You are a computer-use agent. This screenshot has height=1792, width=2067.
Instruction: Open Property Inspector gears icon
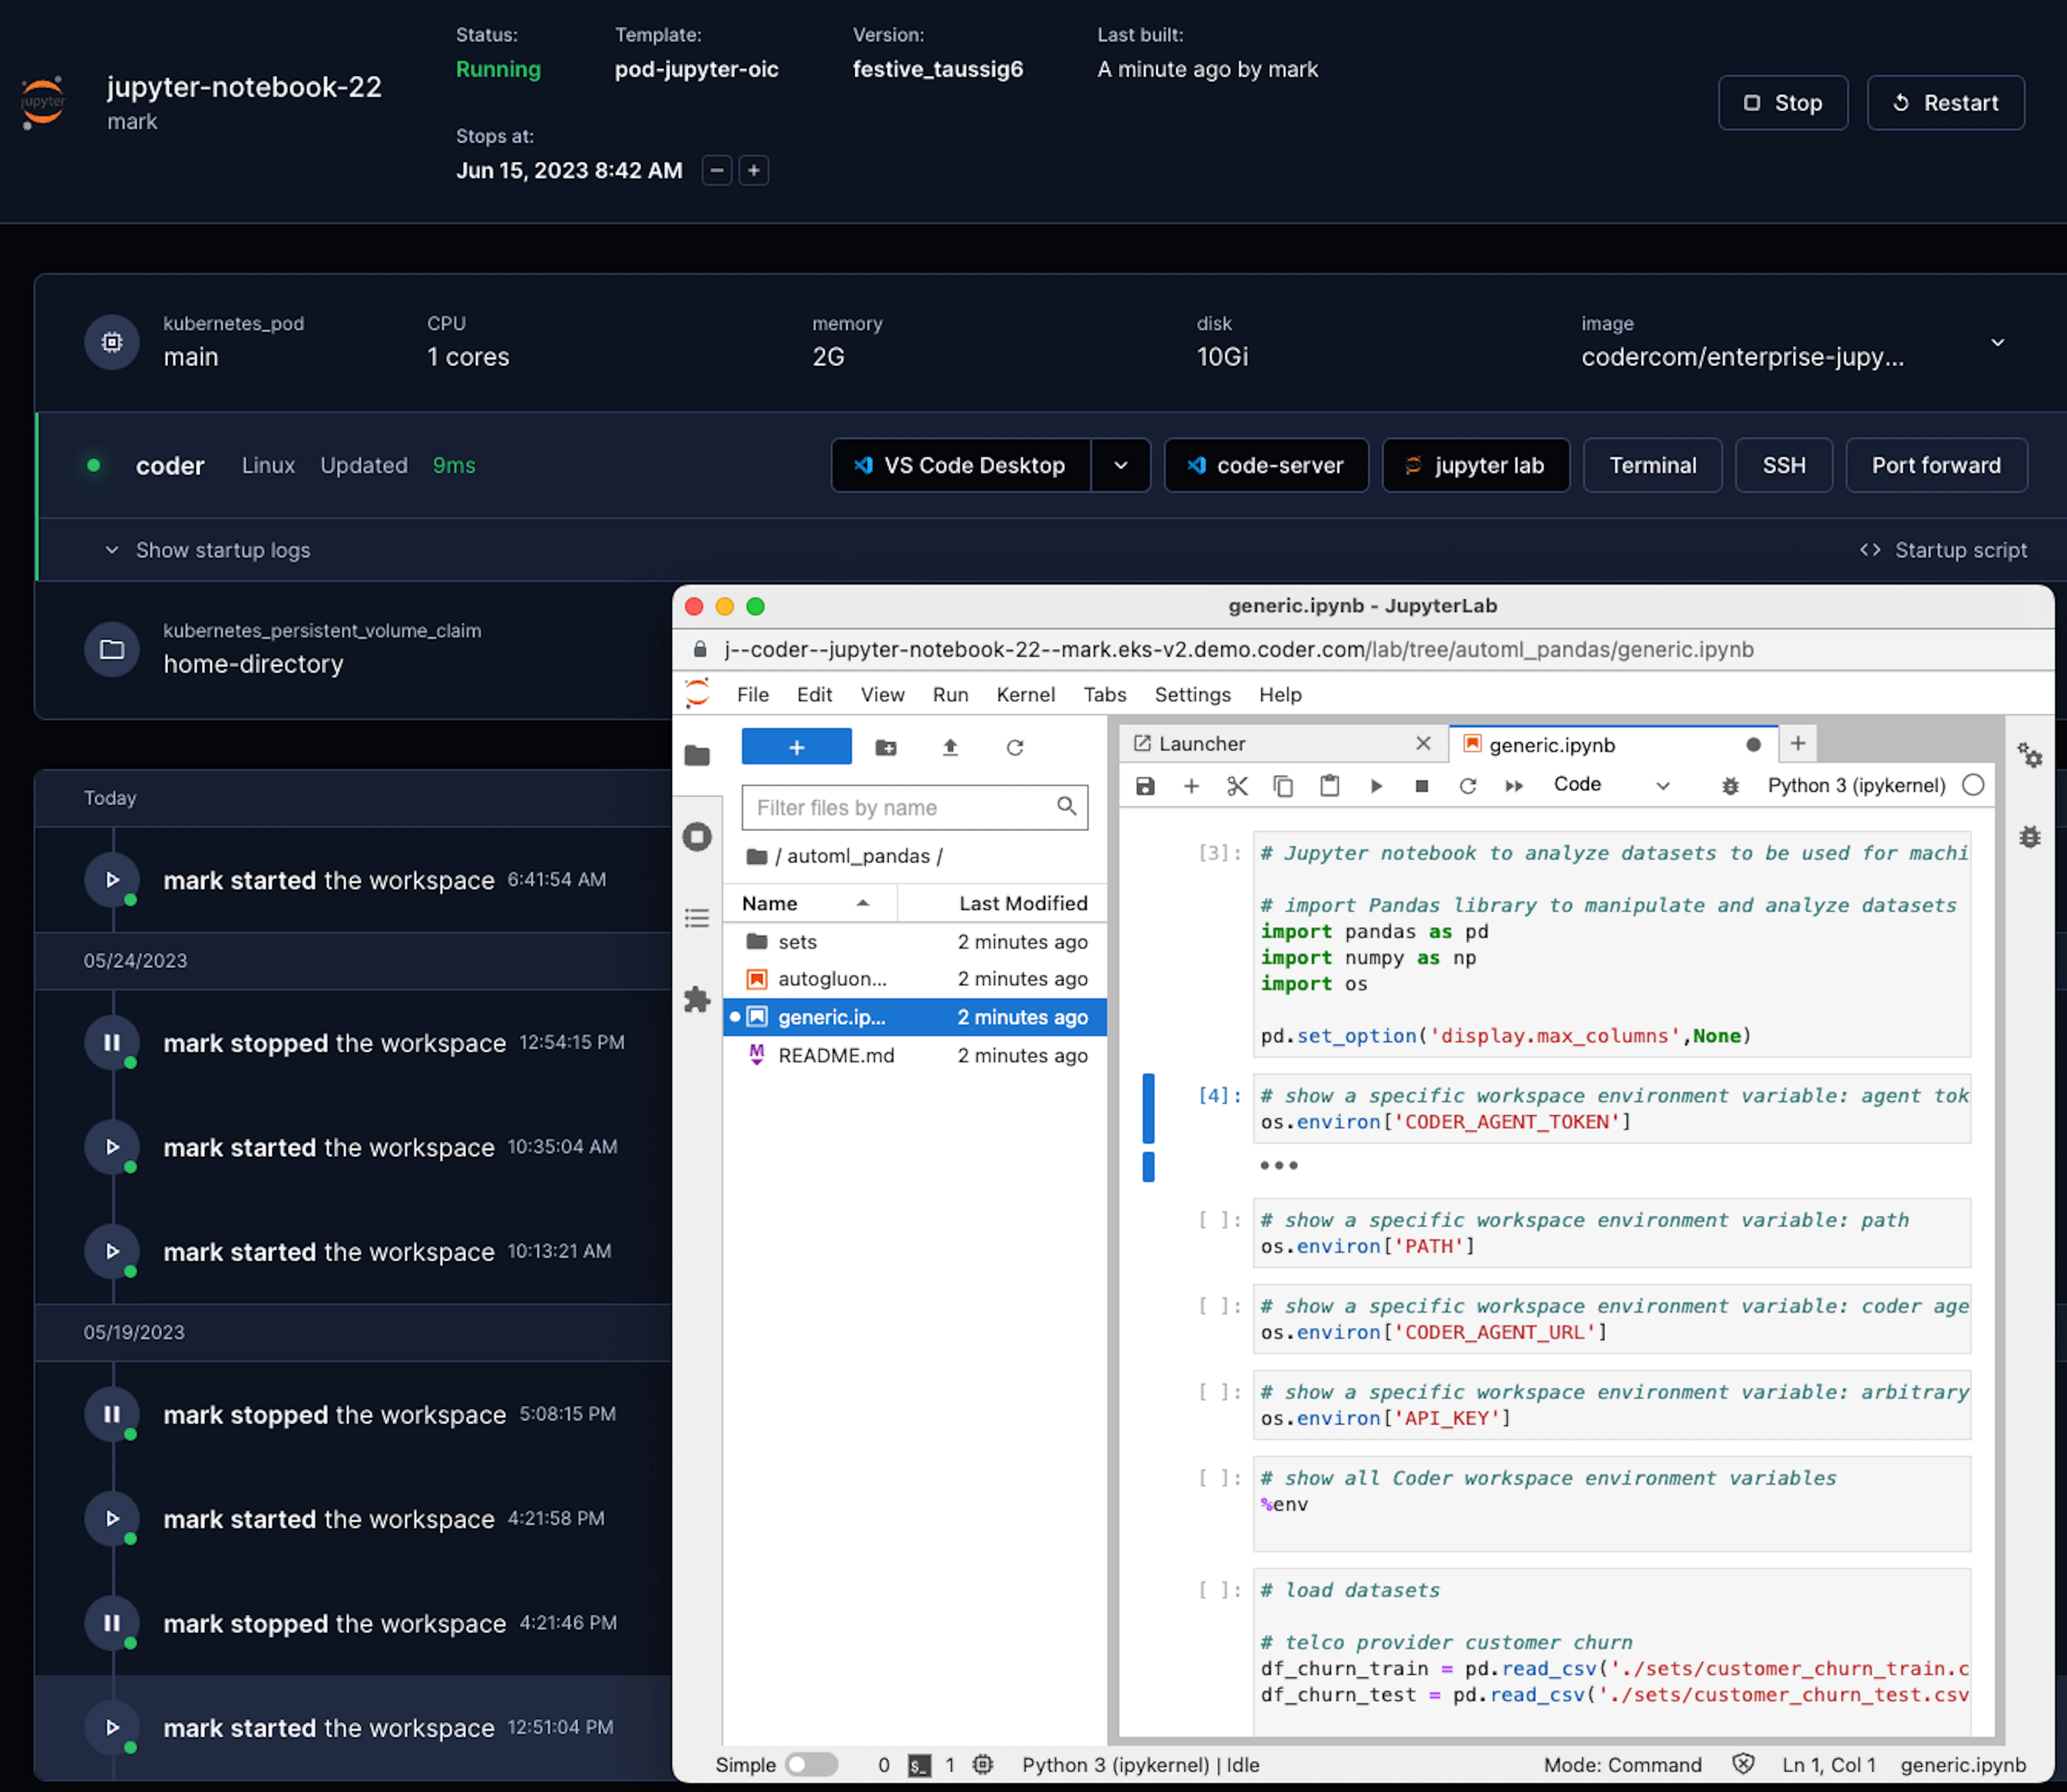[x=2029, y=755]
